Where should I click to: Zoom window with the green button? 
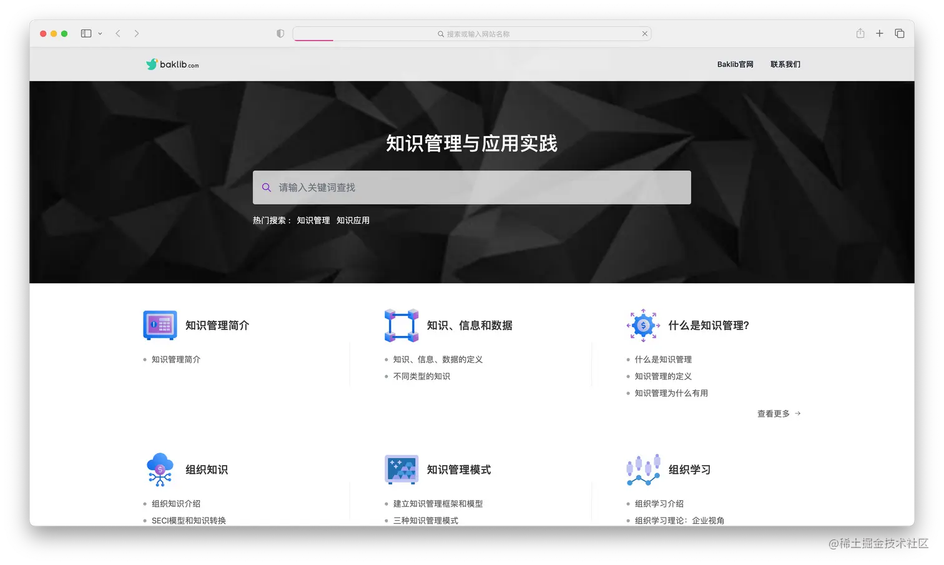click(x=64, y=34)
